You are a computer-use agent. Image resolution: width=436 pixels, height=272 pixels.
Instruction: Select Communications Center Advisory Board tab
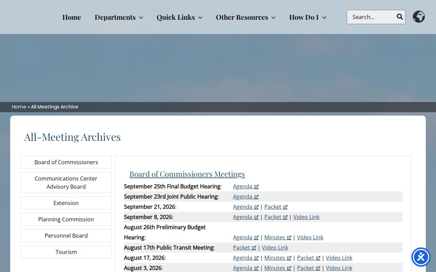tap(66, 183)
